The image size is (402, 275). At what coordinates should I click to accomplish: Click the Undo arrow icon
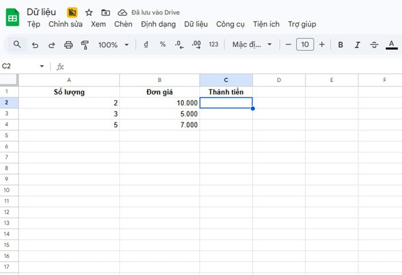36,45
